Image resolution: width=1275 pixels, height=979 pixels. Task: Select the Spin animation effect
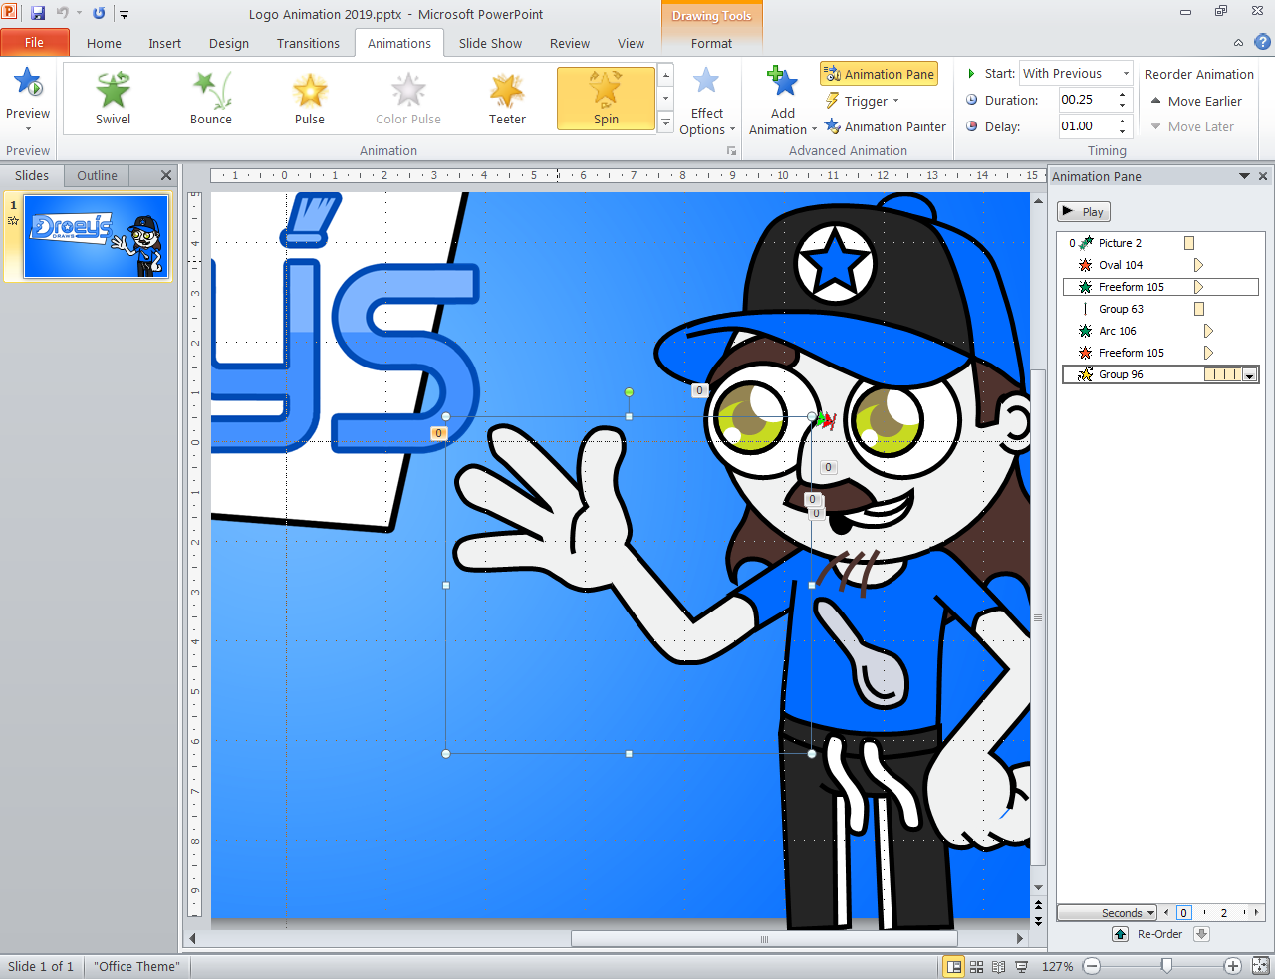606,99
